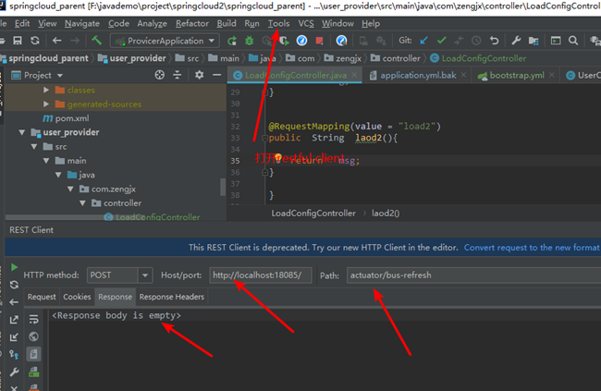Replay recent requests icon in REST Client

(x=14, y=285)
